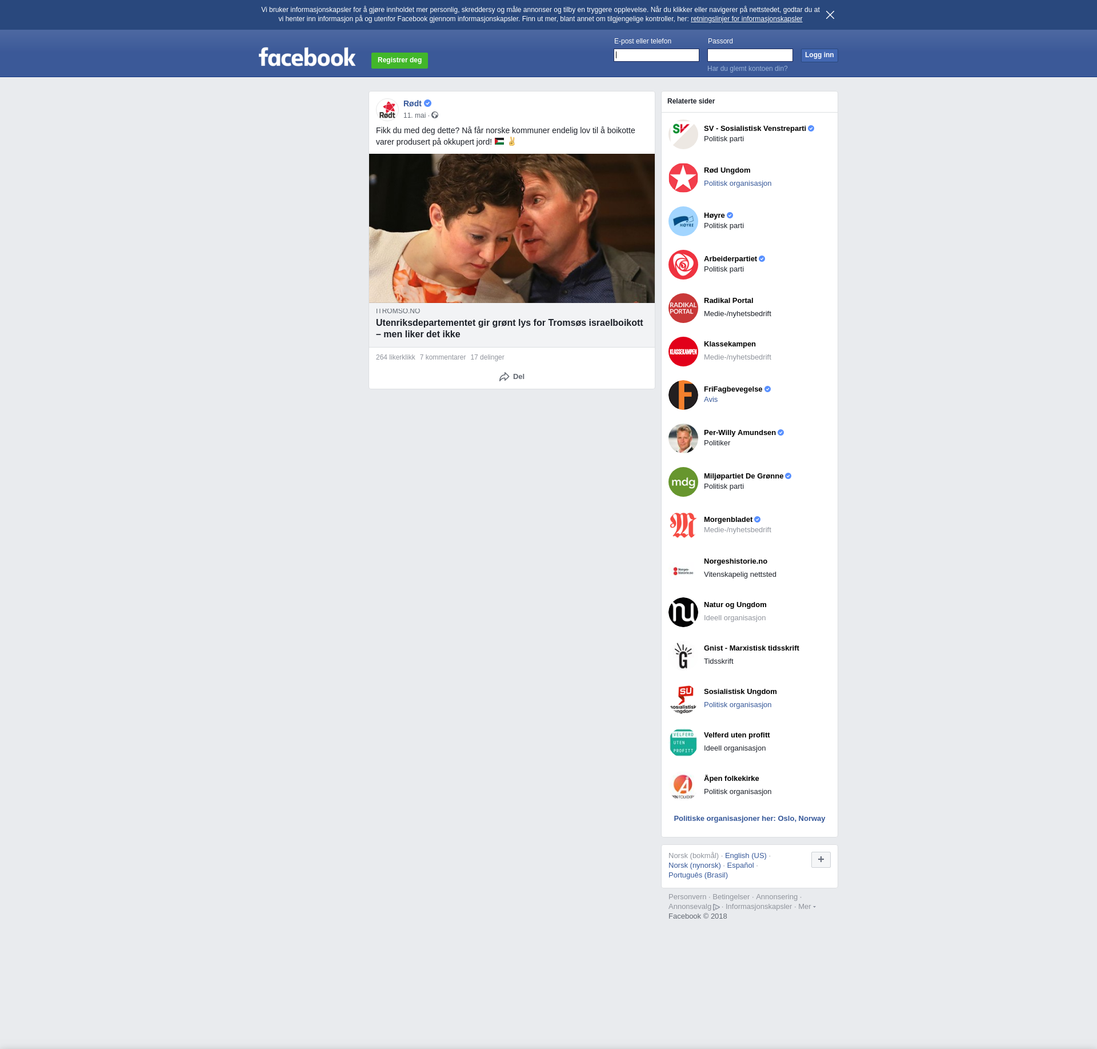Open Politiske organisasjoner her: Oslo, Norway
Image resolution: width=1097 pixels, height=1049 pixels.
click(750, 819)
